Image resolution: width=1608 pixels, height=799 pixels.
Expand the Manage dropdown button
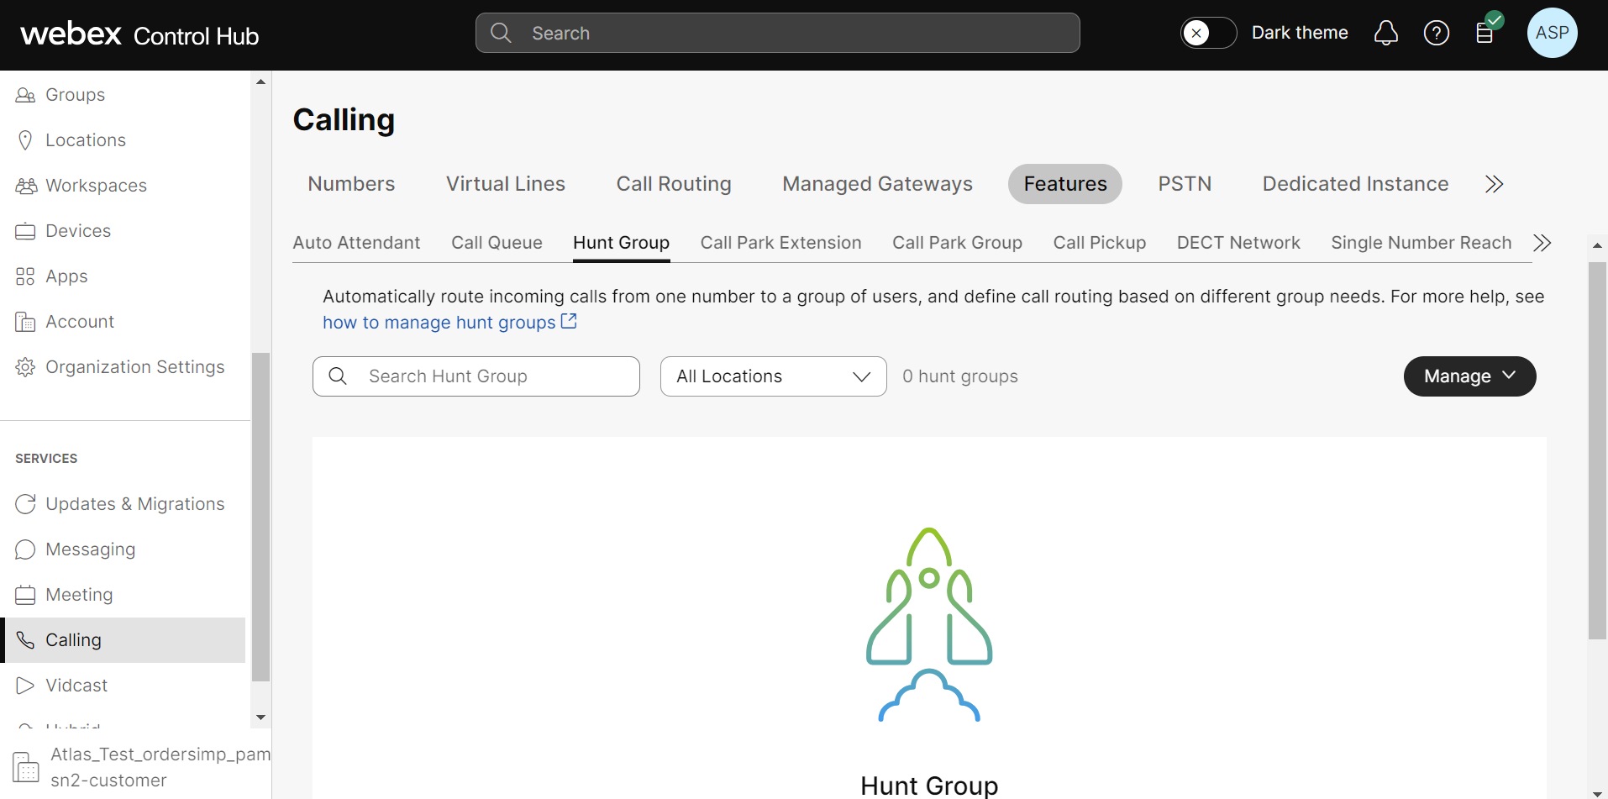pos(1469,376)
